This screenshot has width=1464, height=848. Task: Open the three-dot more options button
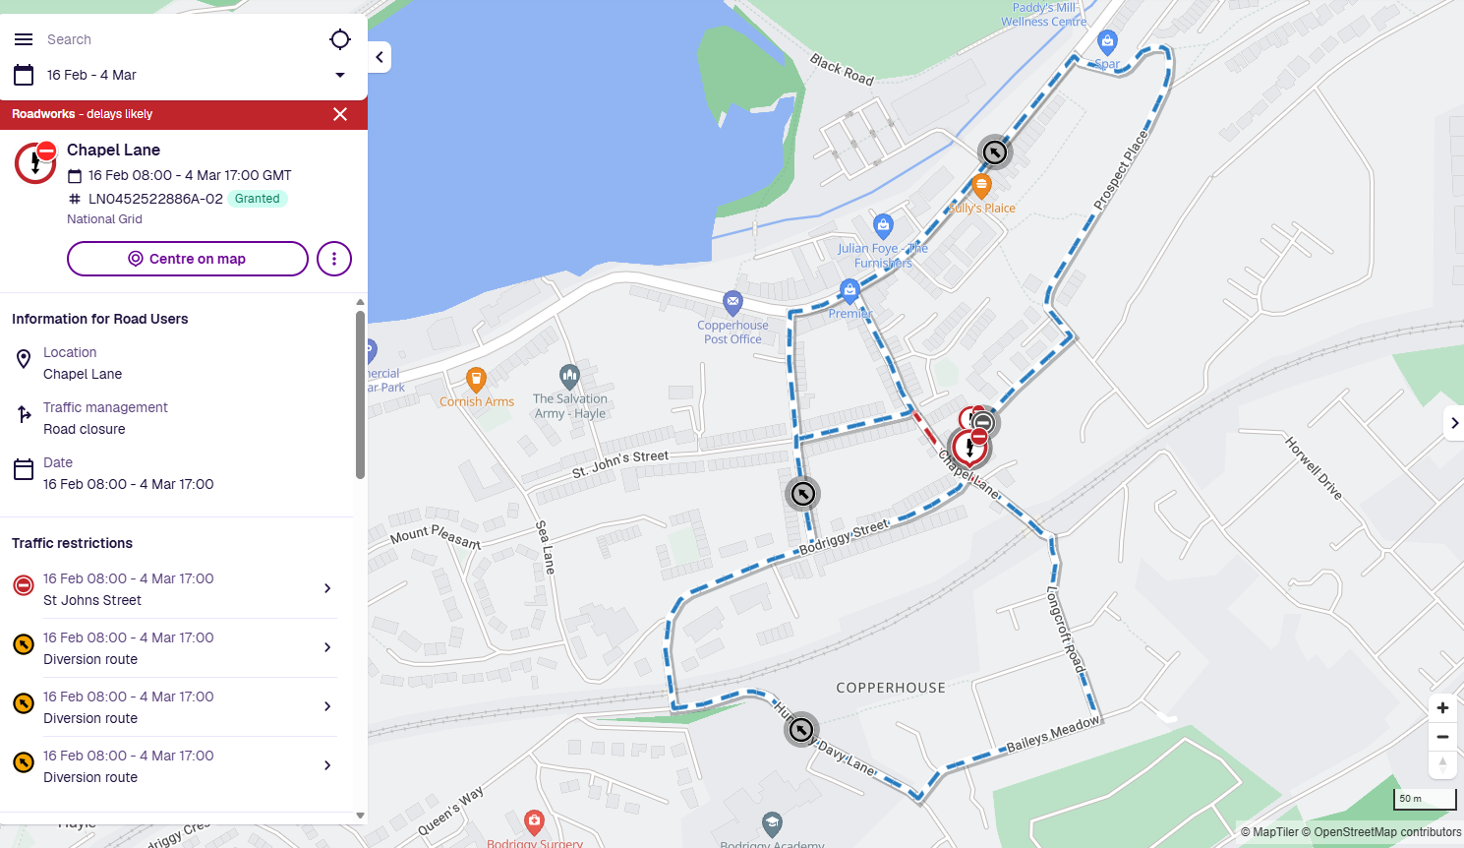334,259
